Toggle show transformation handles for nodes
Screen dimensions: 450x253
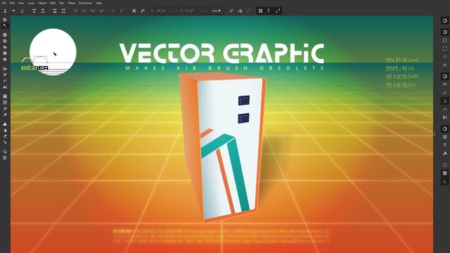tap(260, 11)
